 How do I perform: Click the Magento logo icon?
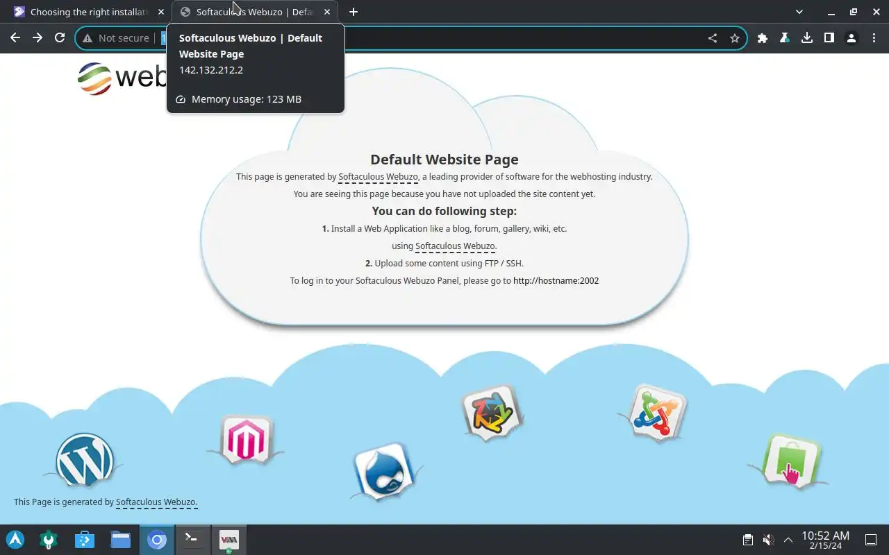tap(247, 439)
